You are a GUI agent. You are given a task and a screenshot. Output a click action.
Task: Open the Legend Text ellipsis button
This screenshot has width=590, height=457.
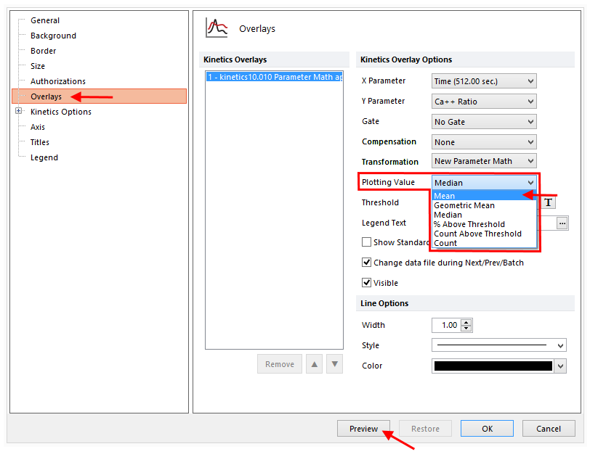562,223
